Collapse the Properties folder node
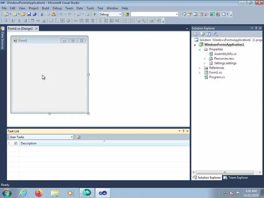This screenshot has width=264, height=198. (x=200, y=49)
